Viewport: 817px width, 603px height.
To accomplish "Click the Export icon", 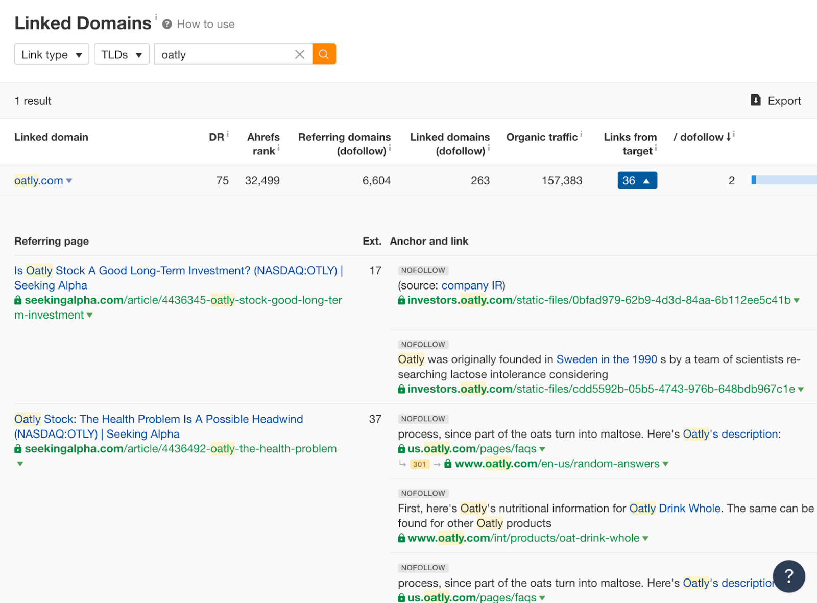I will 756,101.
